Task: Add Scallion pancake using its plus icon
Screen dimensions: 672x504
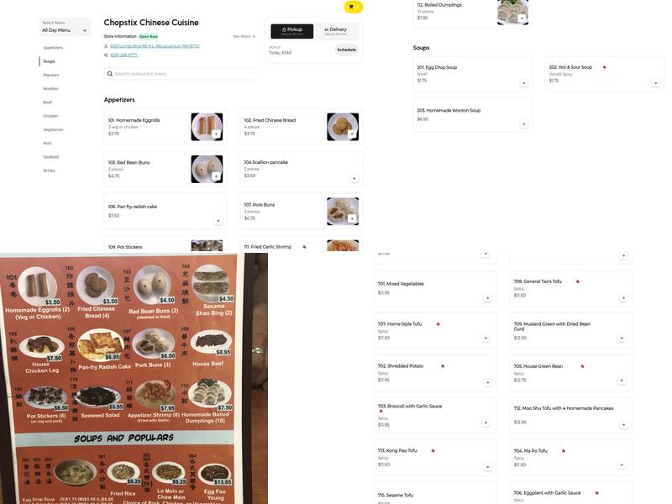Action: point(354,178)
